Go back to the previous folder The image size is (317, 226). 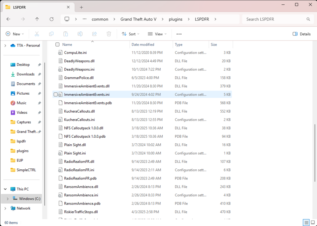pos(8,19)
